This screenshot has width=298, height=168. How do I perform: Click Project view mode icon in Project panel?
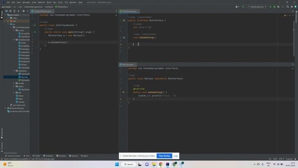point(6,11)
